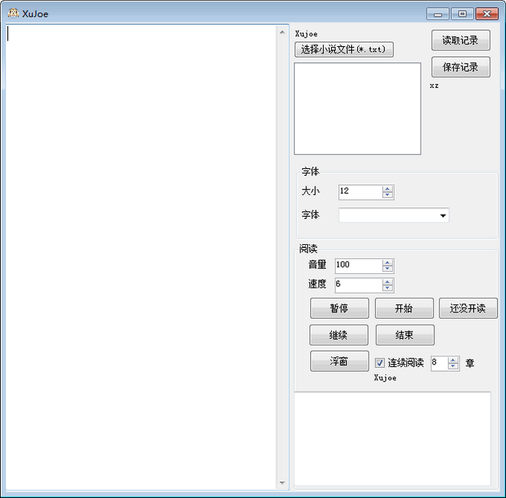
Task: Click text area scrollbar down arrow
Action: [282, 483]
